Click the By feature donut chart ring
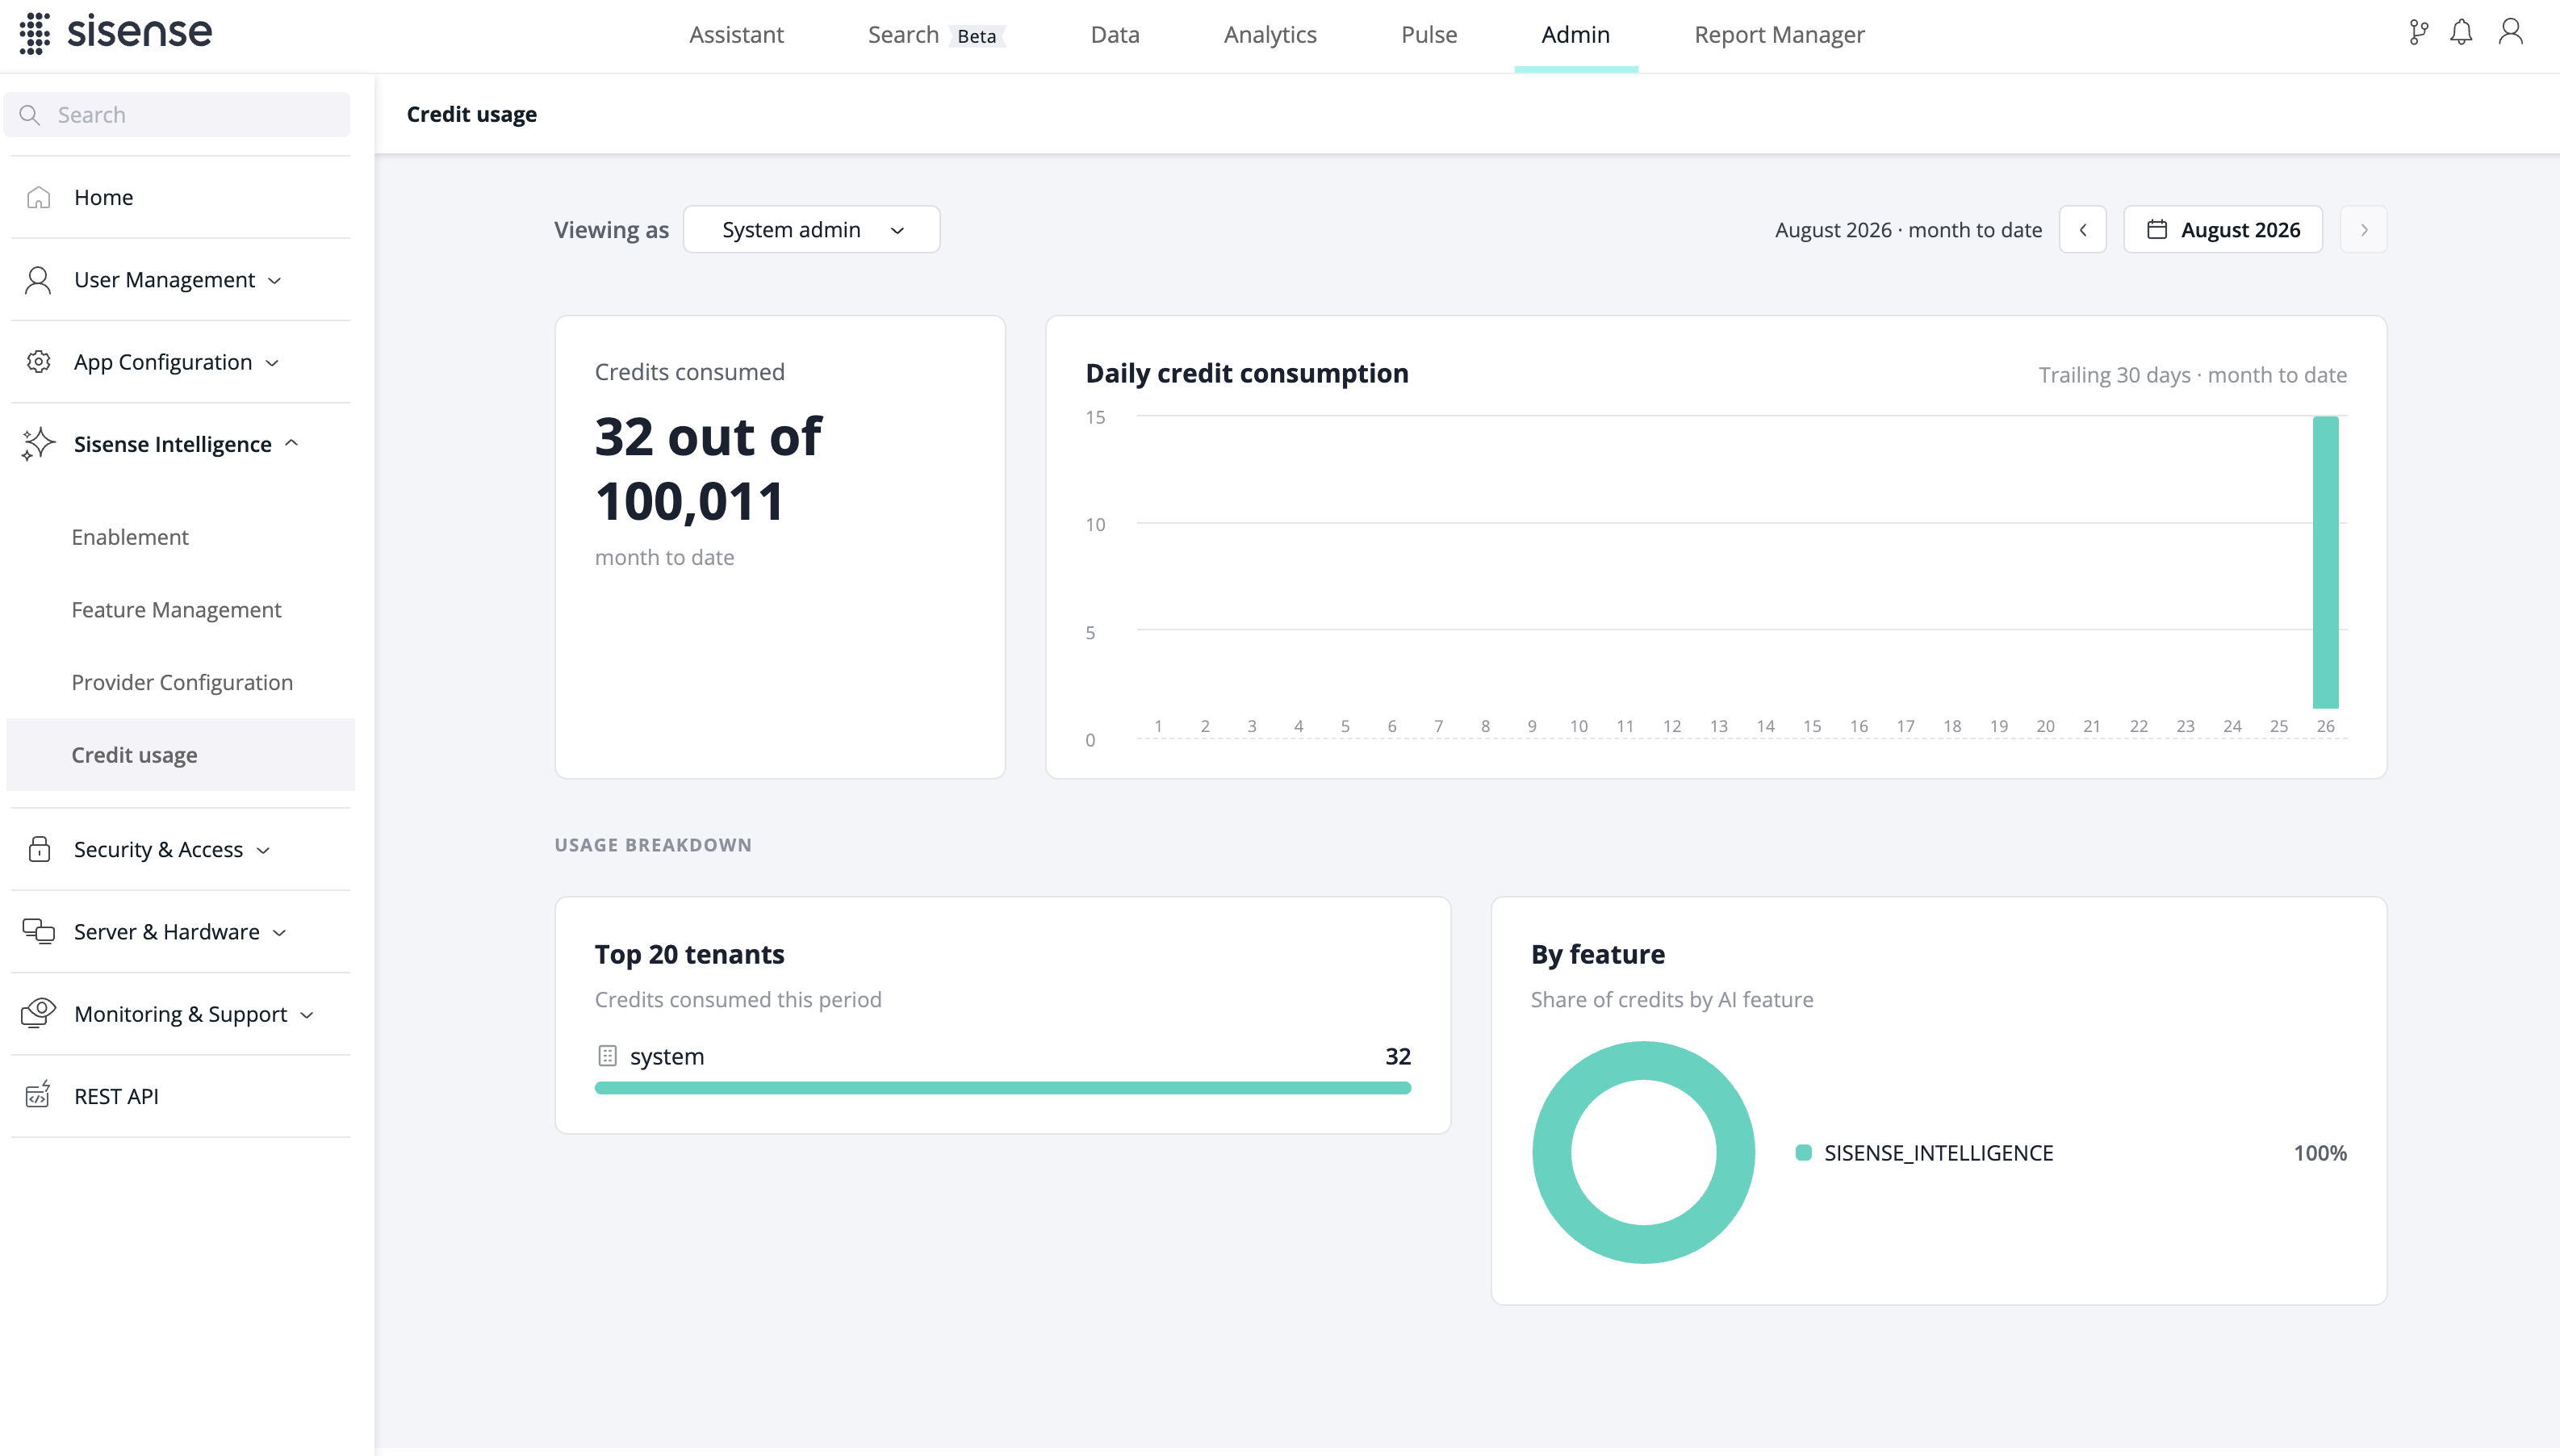Screen dimensions: 2560x1456 point(1552,1152)
